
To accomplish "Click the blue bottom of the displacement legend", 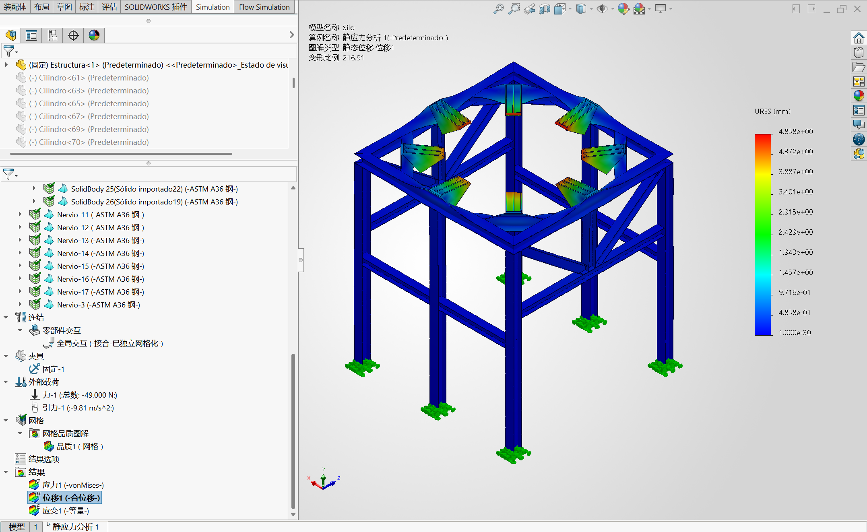I will [x=763, y=331].
